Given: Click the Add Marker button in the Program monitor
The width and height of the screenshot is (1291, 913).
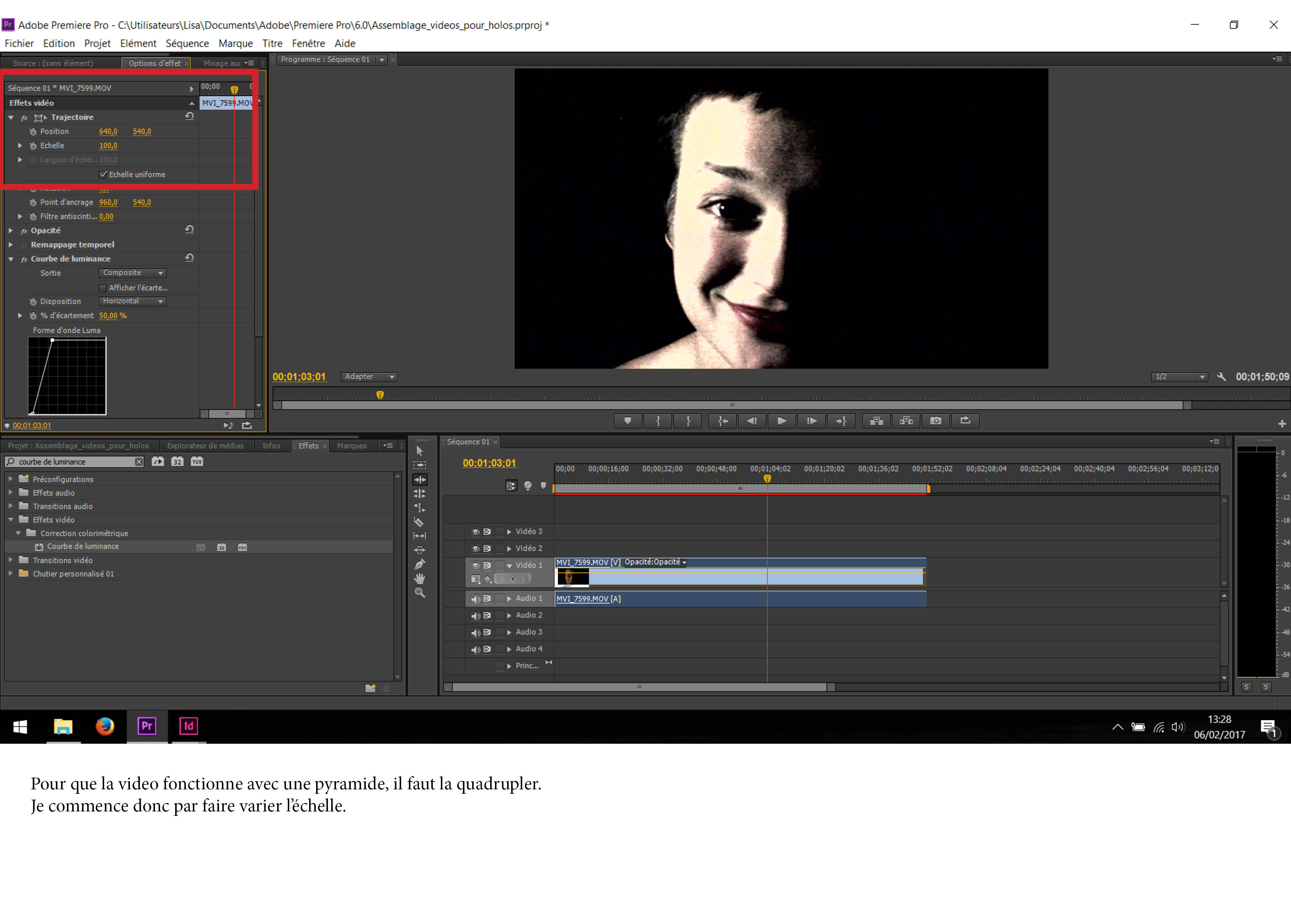Looking at the screenshot, I should click(627, 421).
